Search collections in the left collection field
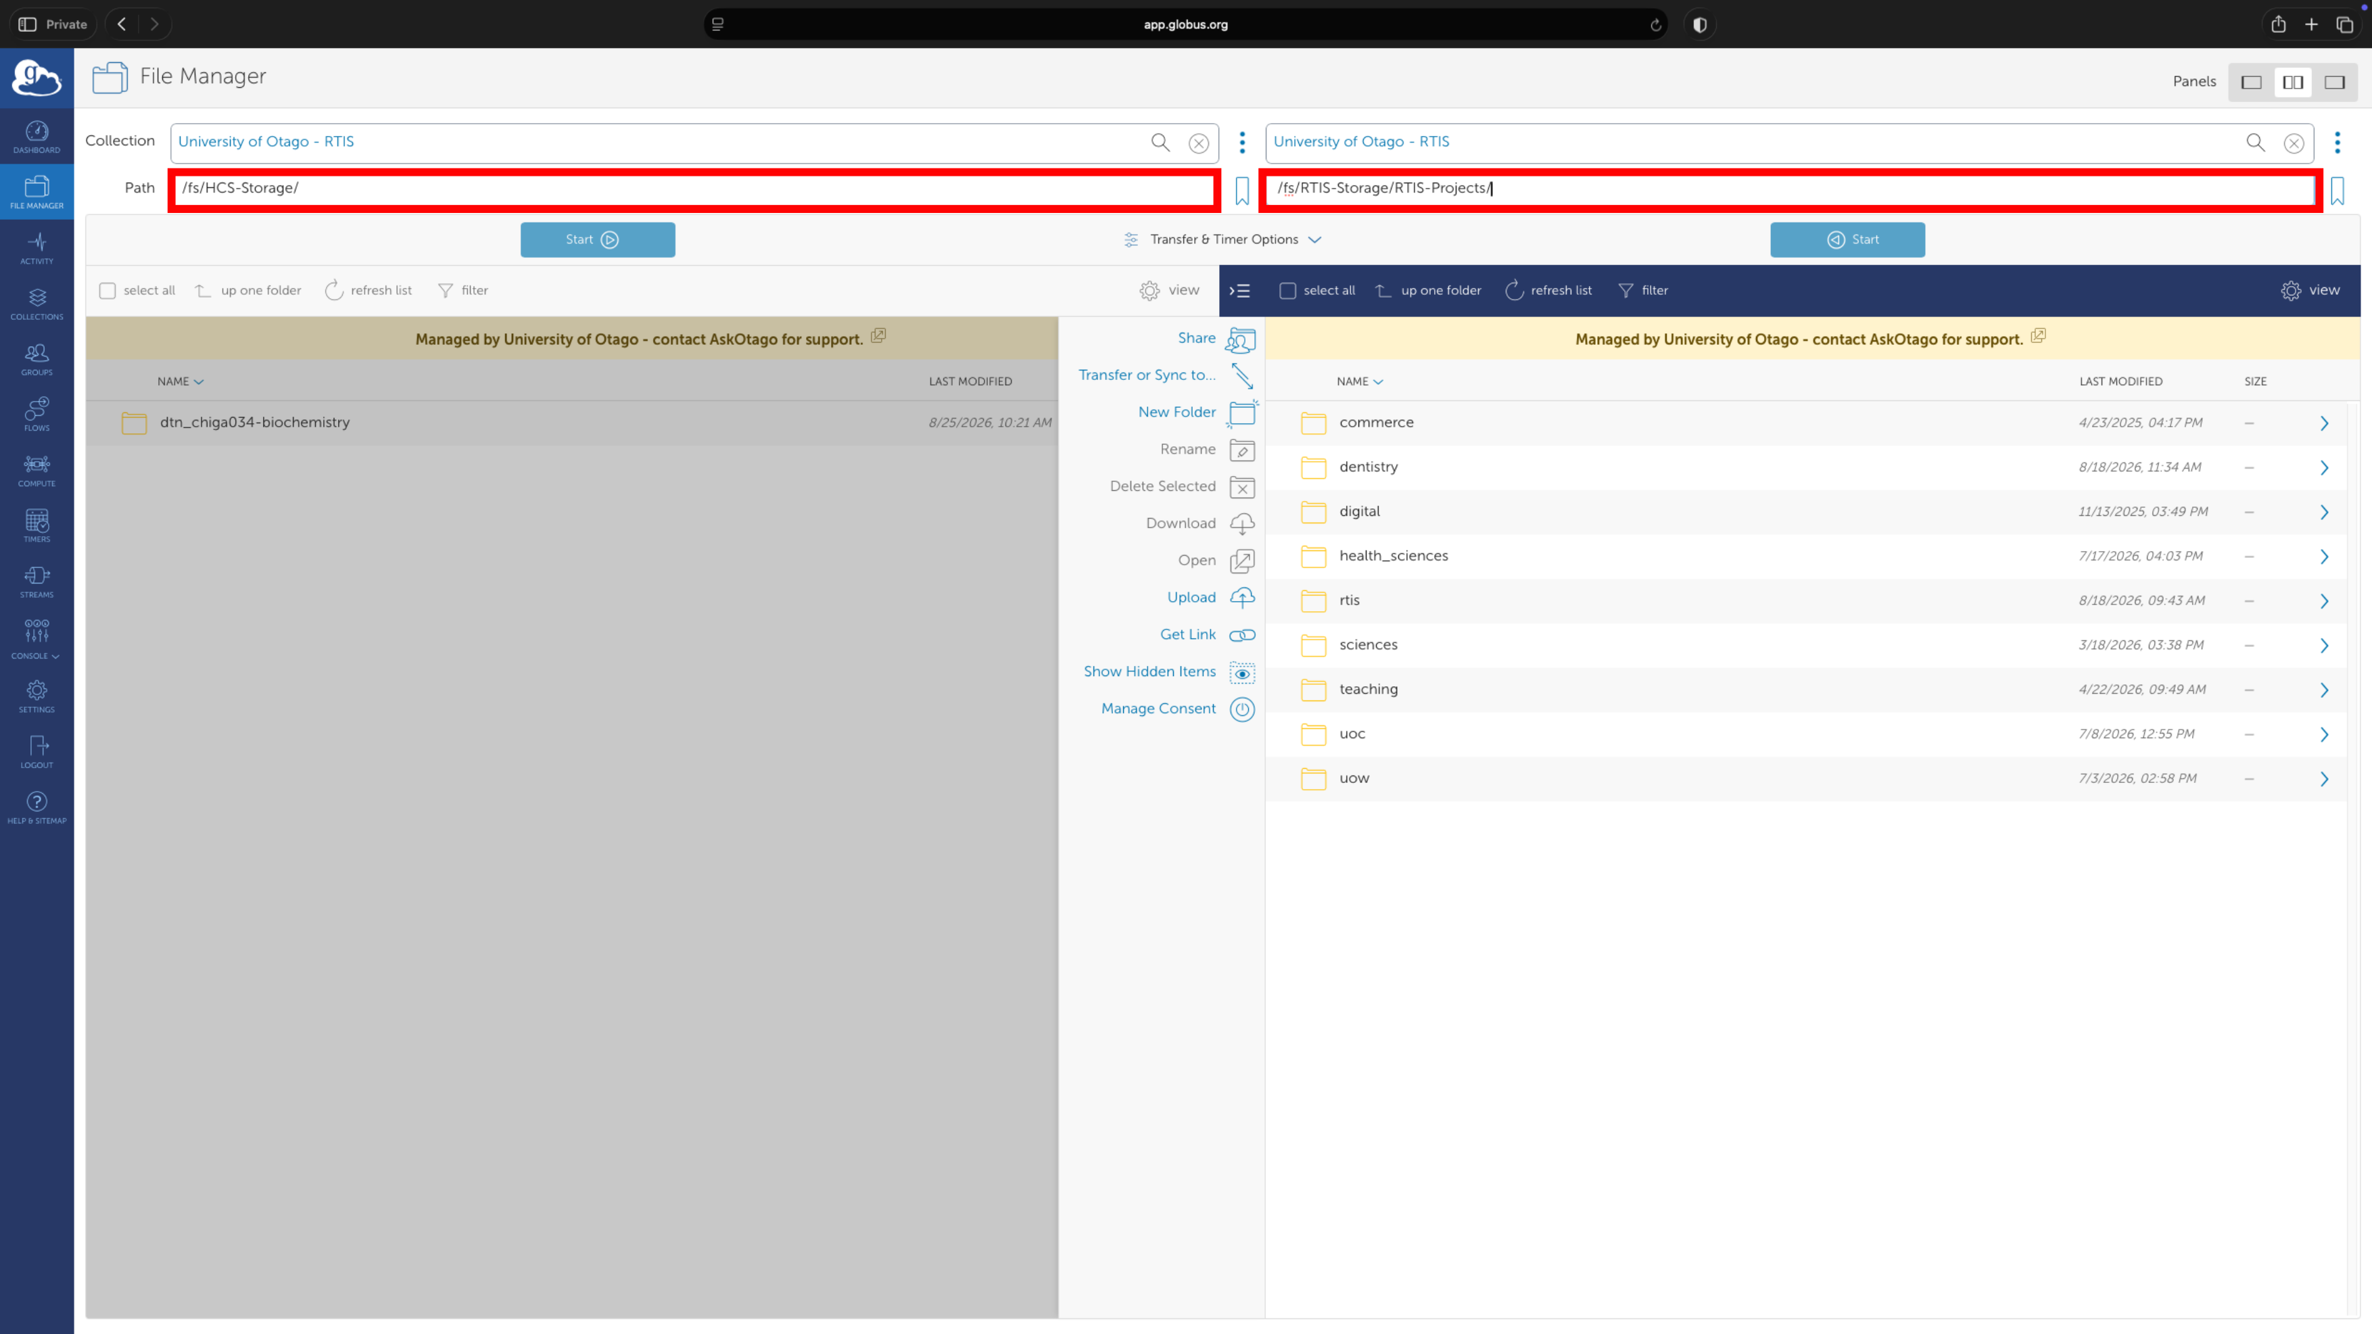2372x1334 pixels. coord(1160,142)
